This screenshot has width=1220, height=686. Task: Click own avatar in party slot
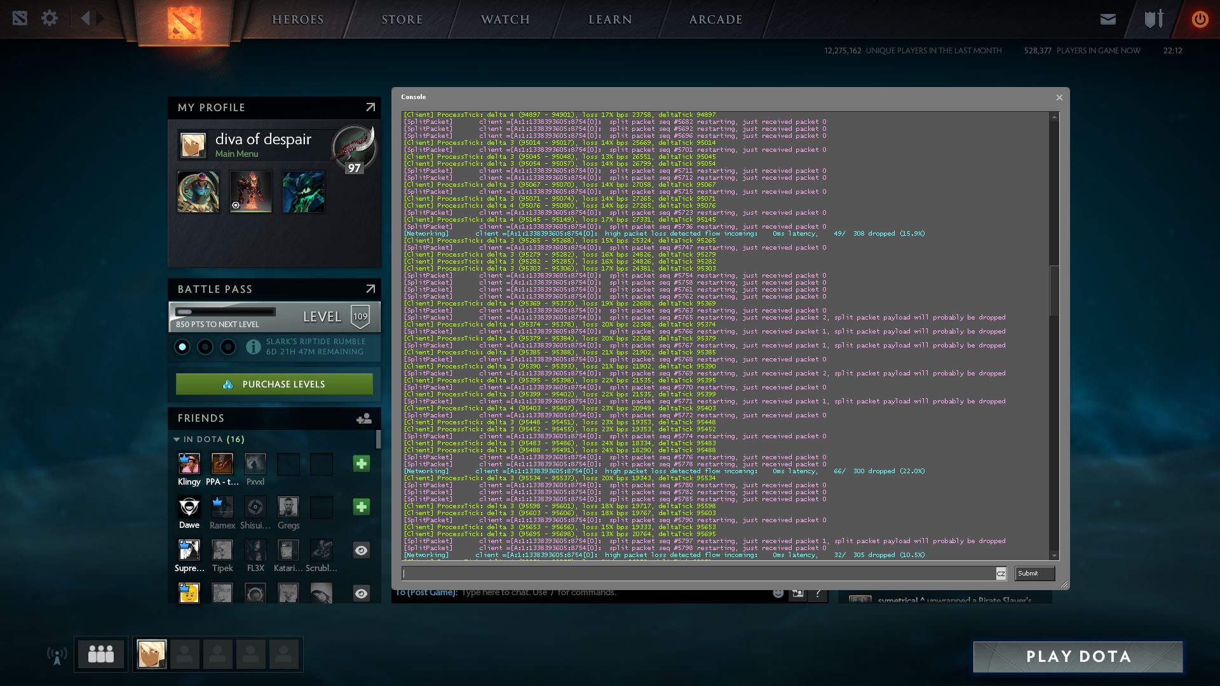pyautogui.click(x=152, y=654)
